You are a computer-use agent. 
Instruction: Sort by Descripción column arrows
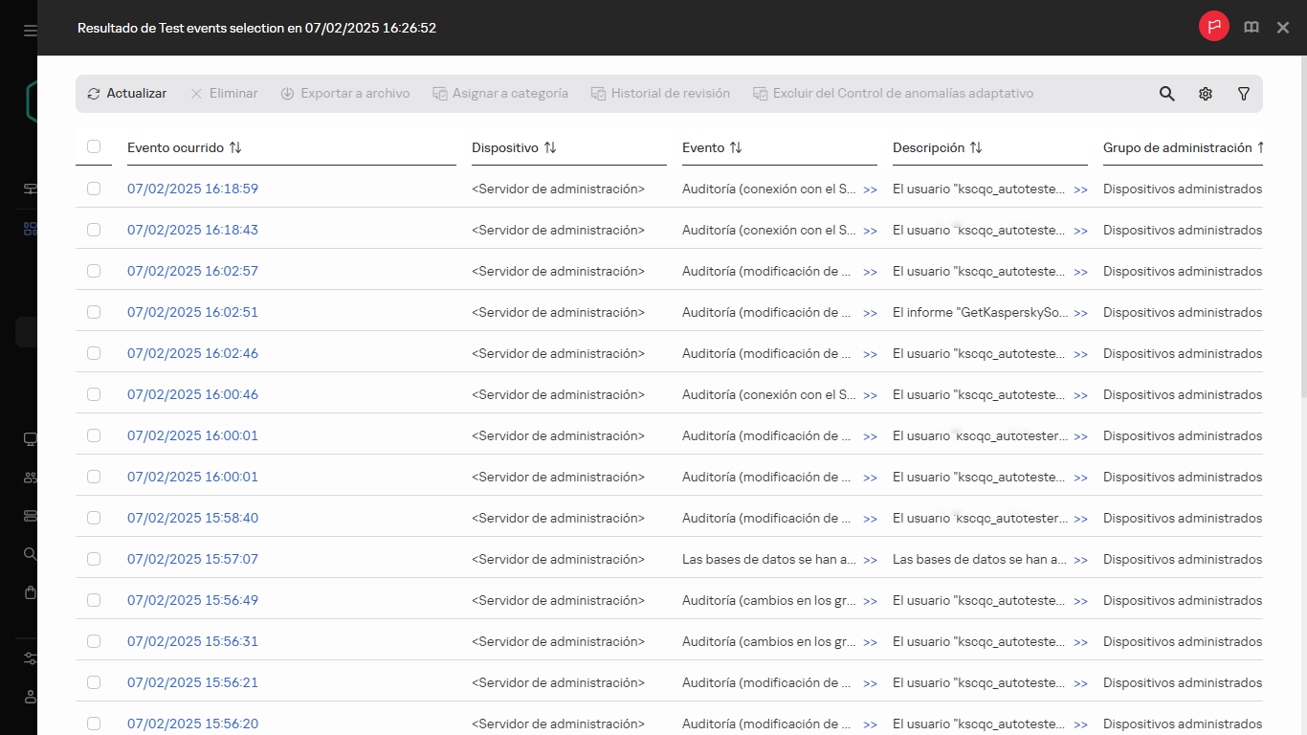coord(976,147)
